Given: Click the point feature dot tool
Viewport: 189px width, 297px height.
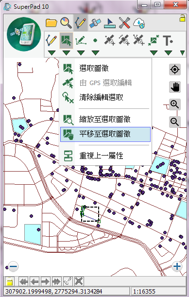Looking at the screenshot, I should tap(95, 40).
